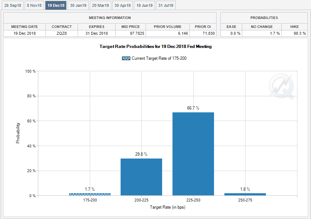Click the small 250-275 probability bar
The width and height of the screenshot is (311, 219).
pos(245,194)
